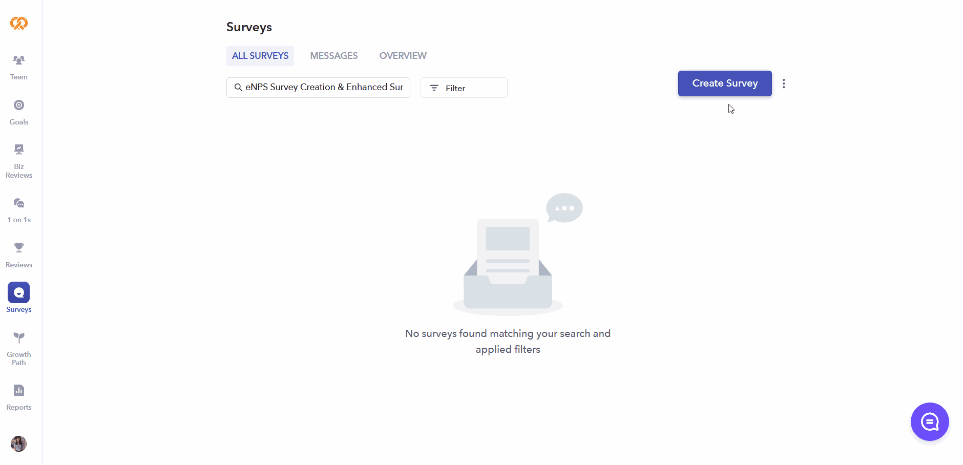Go to Goals in the sidebar
This screenshot has width=963, height=465.
tap(19, 113)
